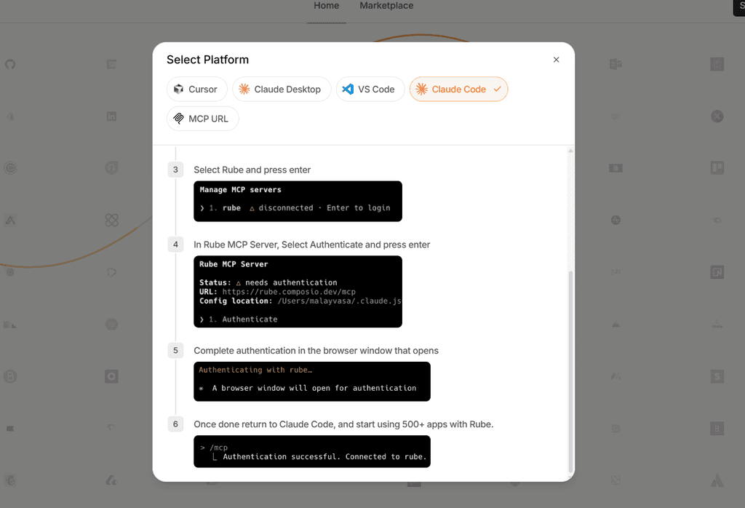
Task: Click the Amazon logo in the background grid
Action: tap(615, 168)
